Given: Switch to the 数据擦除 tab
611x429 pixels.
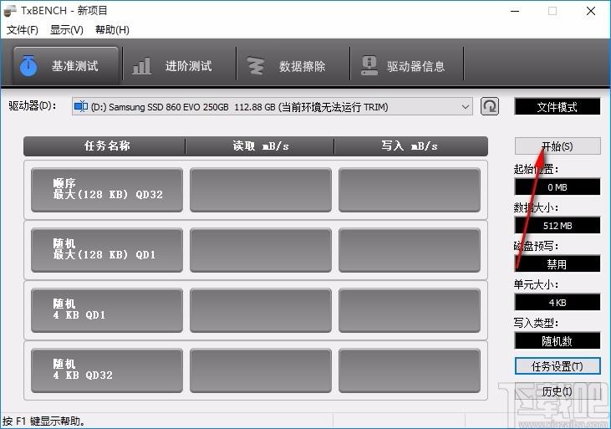Looking at the screenshot, I should pos(293,65).
